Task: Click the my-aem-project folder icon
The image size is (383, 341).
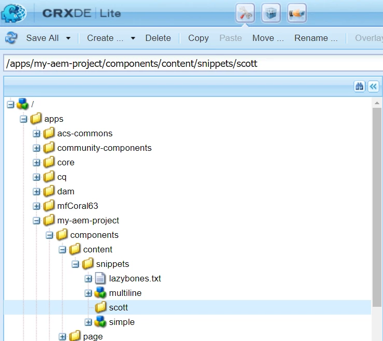Action: 49,220
